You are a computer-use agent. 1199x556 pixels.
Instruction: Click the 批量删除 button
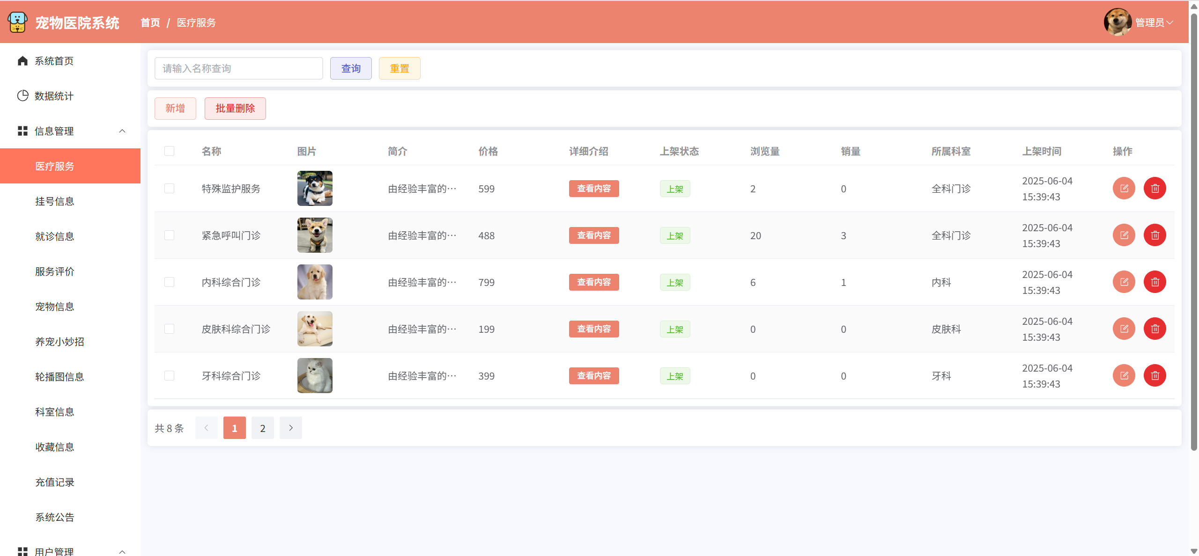pyautogui.click(x=235, y=109)
